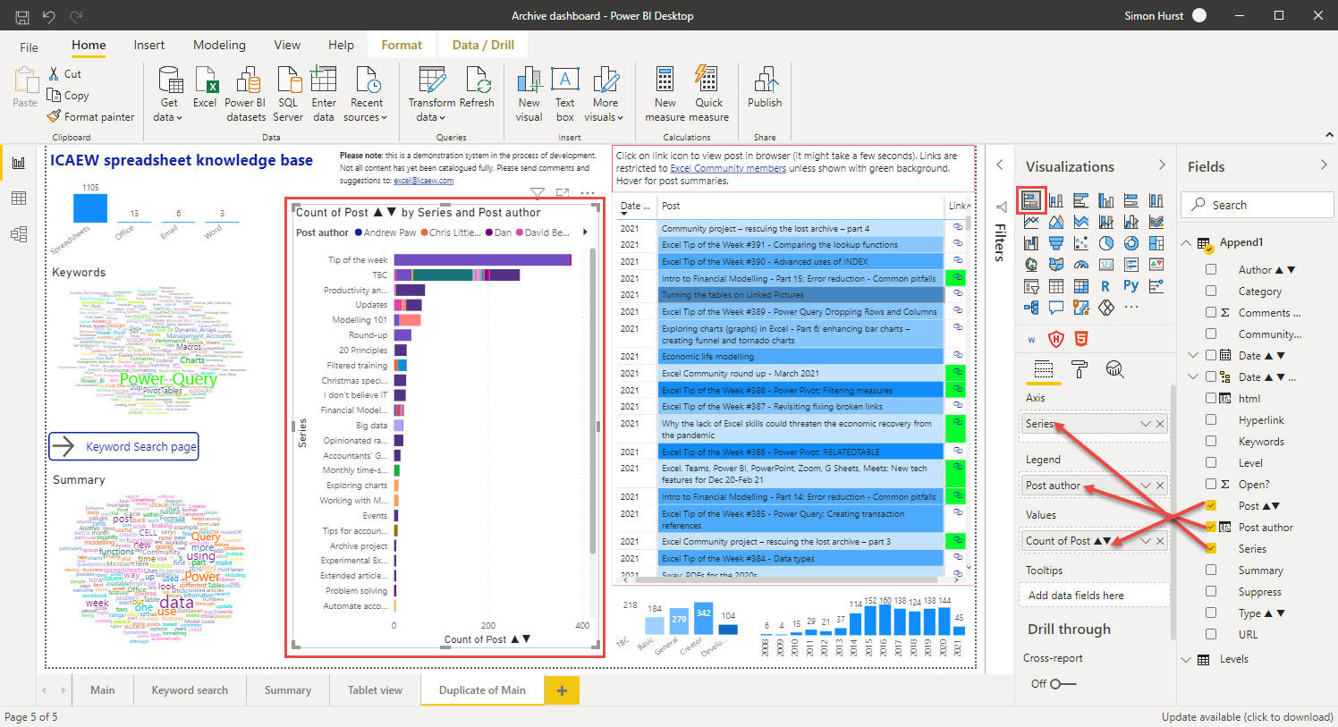
Task: Expand the Levels table in Fields pane
Action: coord(1185,659)
